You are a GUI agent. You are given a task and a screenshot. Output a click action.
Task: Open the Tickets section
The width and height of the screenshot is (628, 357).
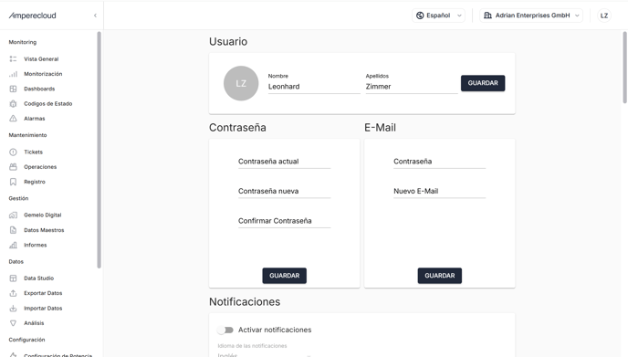pyautogui.click(x=33, y=152)
